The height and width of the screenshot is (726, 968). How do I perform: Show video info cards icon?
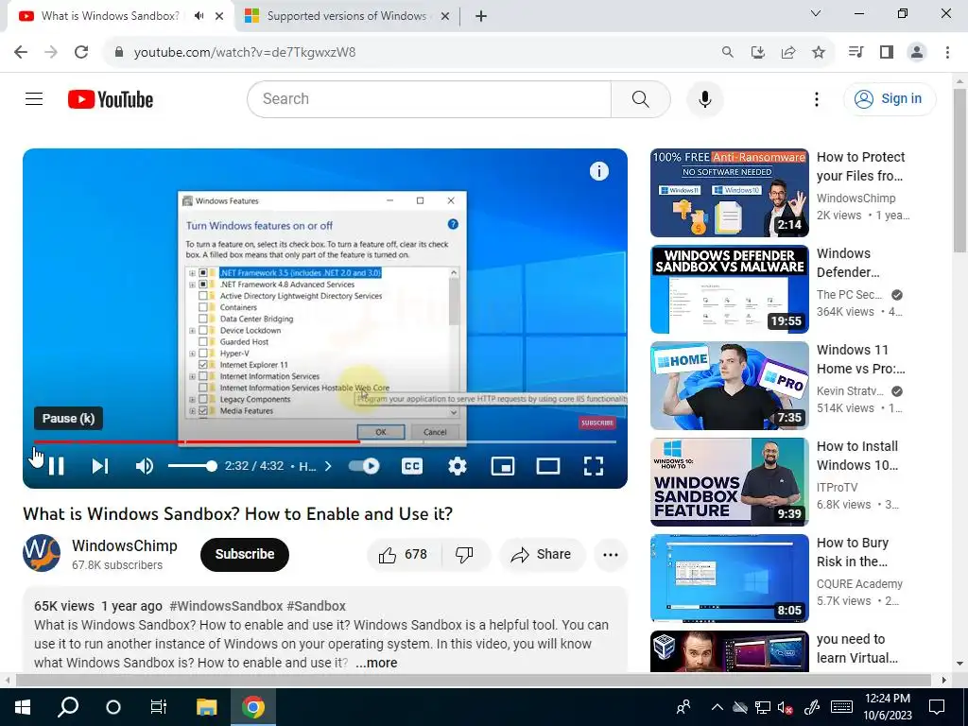tap(598, 171)
